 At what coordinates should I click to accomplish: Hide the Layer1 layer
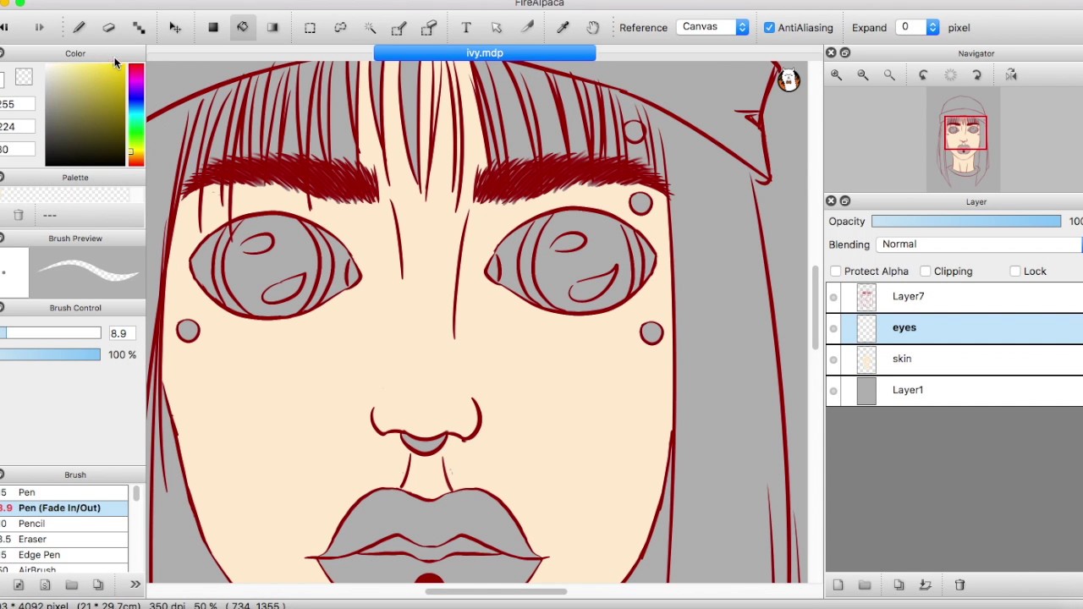(833, 391)
